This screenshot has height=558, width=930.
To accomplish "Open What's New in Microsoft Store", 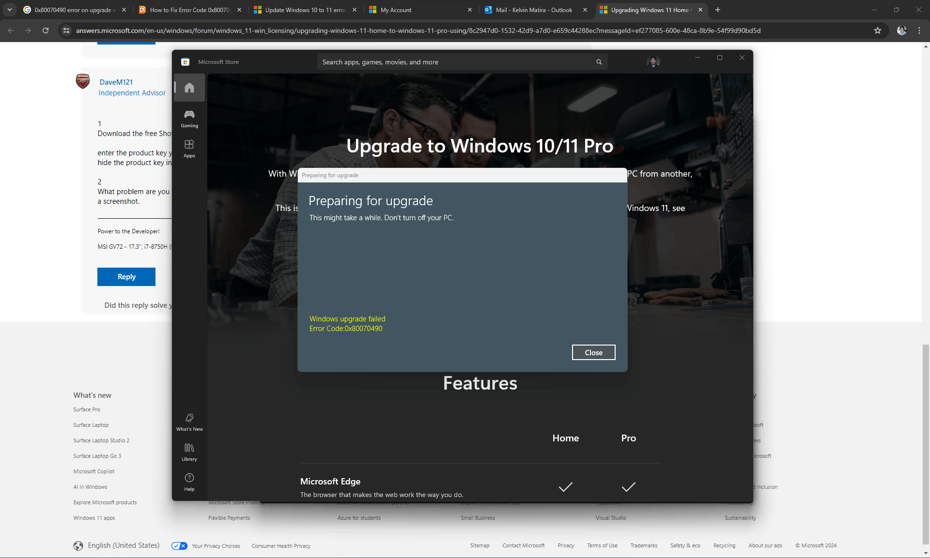I will point(189,422).
